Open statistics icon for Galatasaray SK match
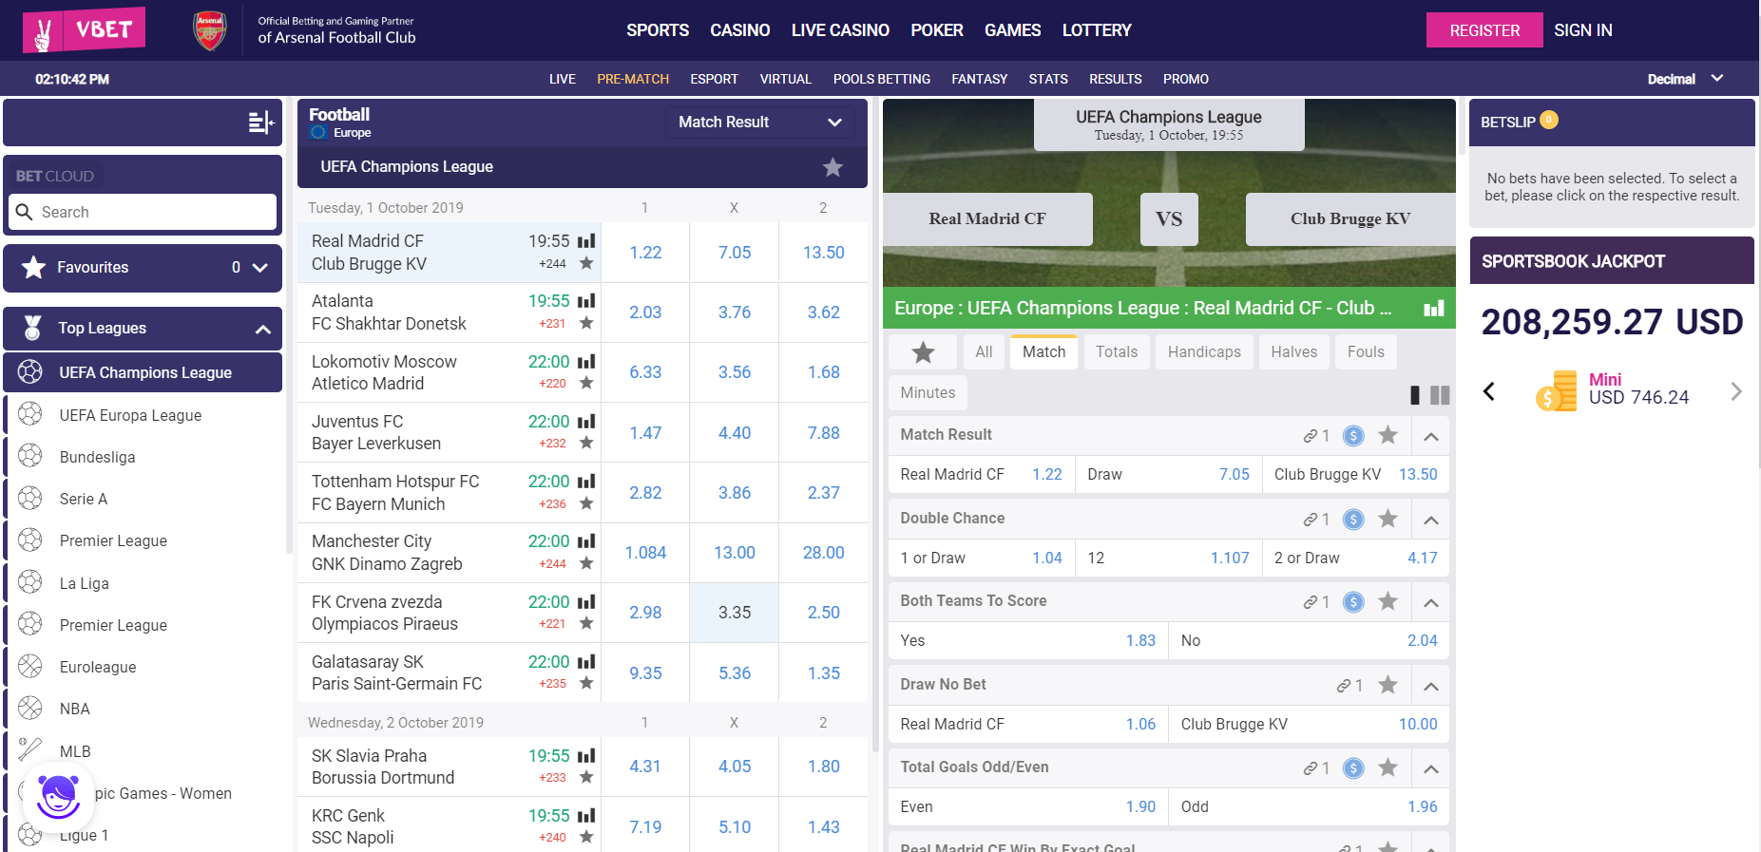 tap(586, 662)
